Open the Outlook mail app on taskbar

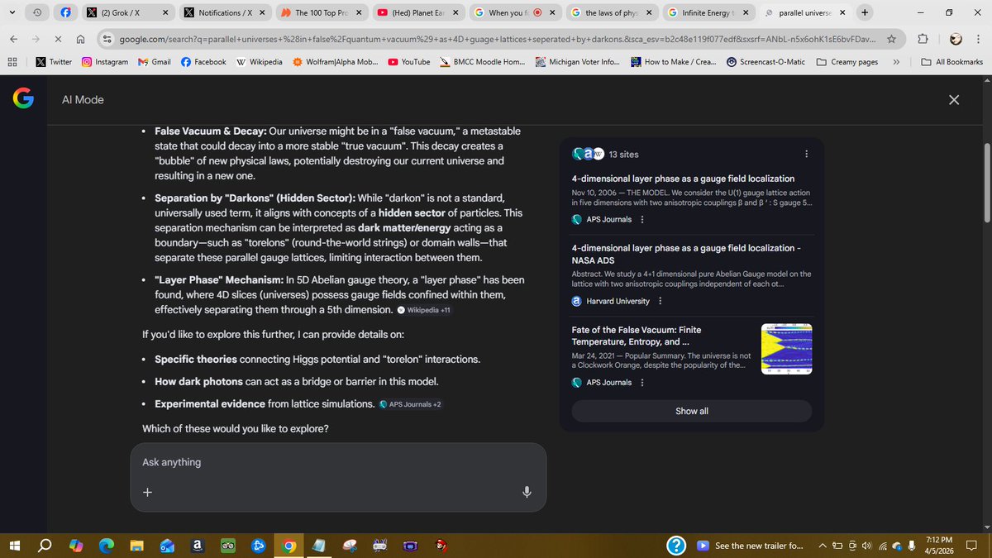click(x=167, y=545)
